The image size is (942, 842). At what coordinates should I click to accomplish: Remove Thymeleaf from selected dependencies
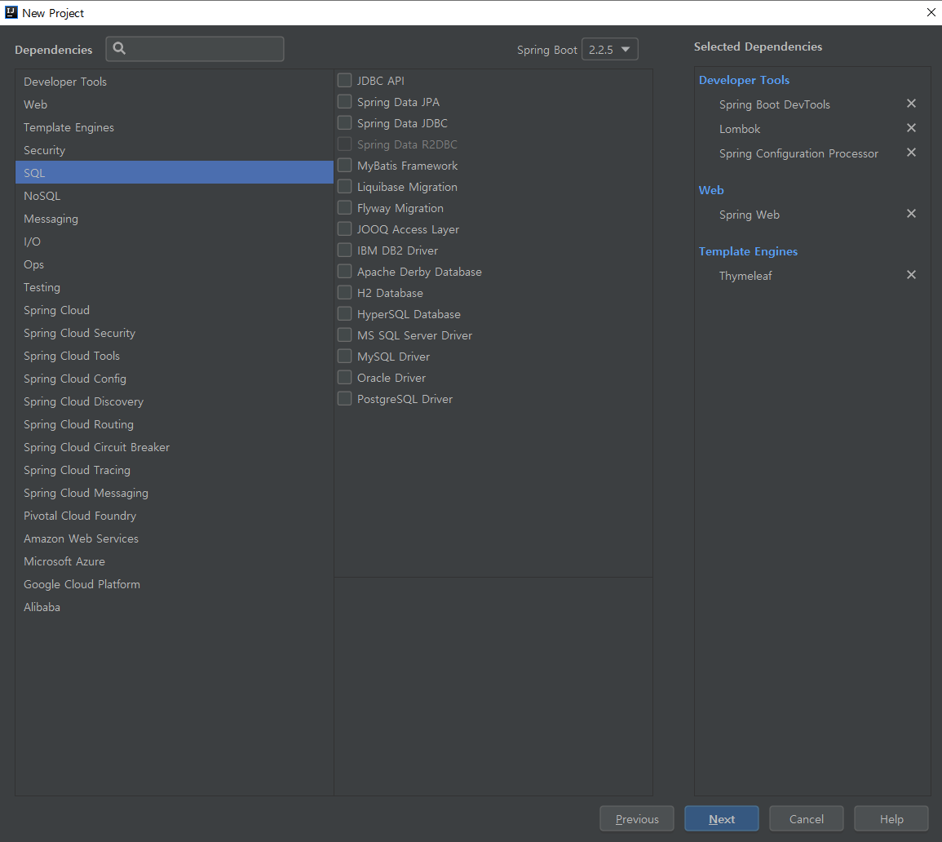[911, 275]
